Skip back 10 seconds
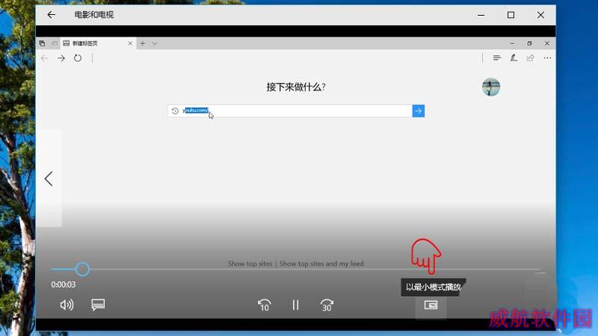Image resolution: width=598 pixels, height=336 pixels. pyautogui.click(x=265, y=305)
